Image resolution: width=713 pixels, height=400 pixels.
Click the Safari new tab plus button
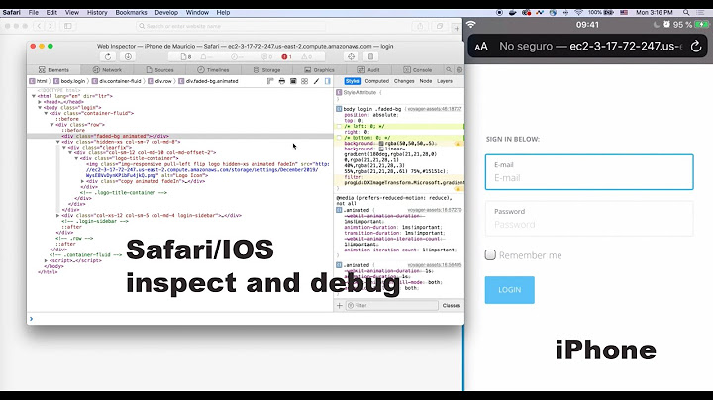coord(457,28)
